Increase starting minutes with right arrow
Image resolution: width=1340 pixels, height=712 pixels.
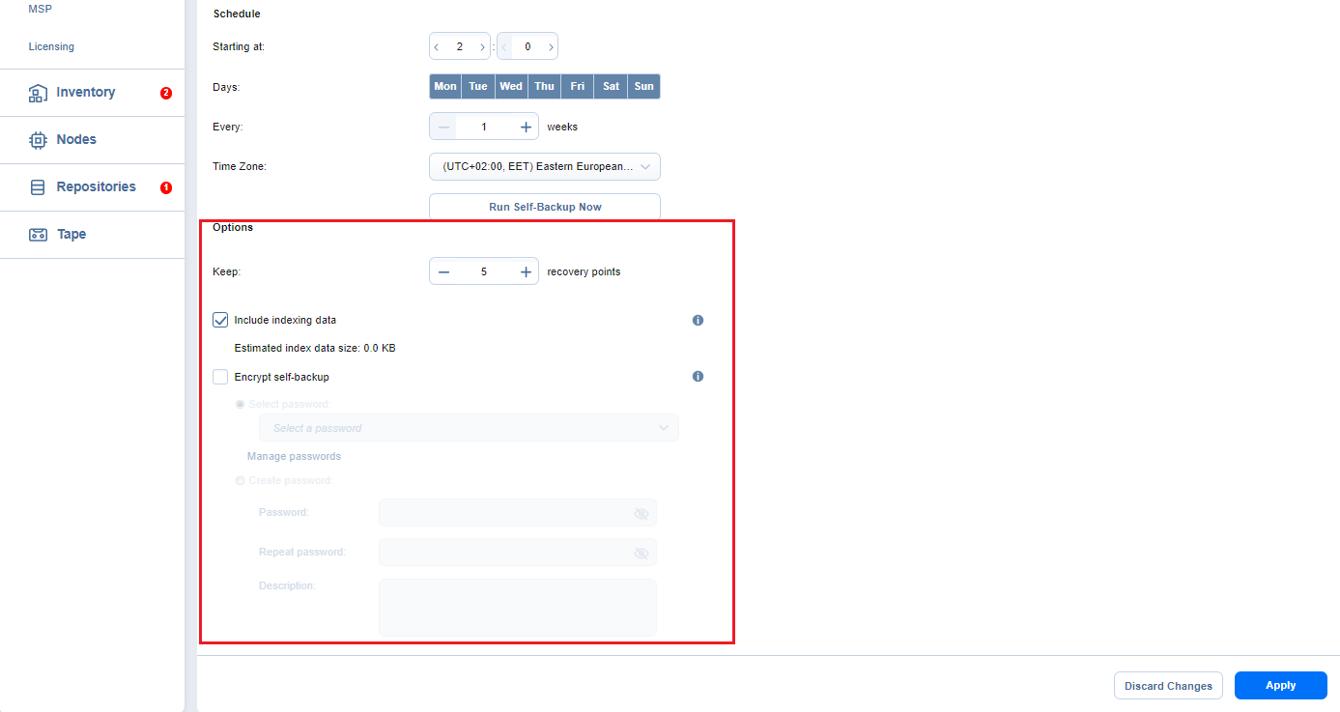[551, 46]
